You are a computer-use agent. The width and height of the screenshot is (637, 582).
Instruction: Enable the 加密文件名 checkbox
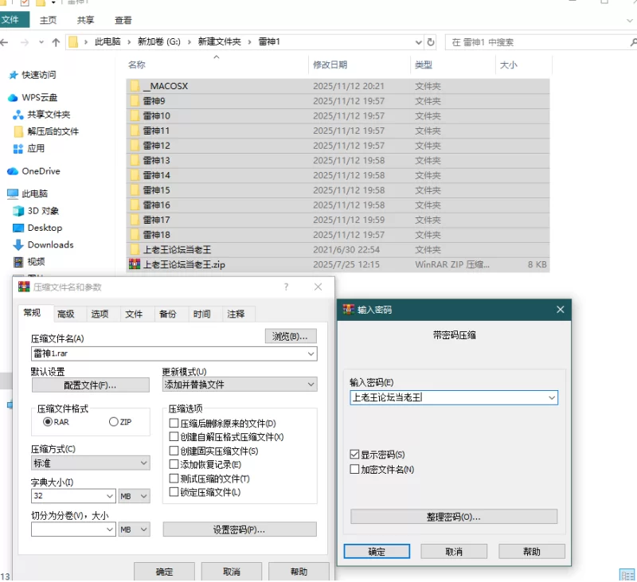[x=355, y=470]
